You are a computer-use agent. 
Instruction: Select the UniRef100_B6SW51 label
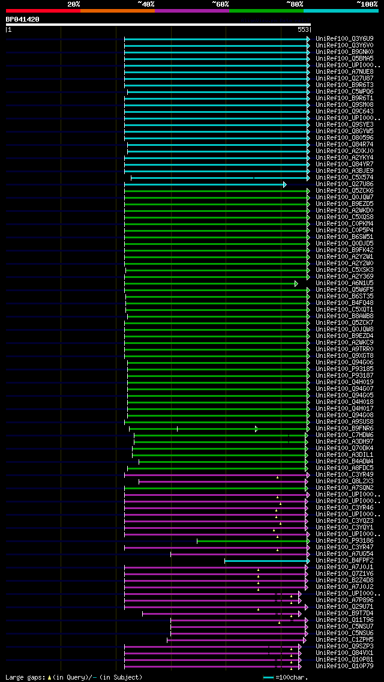[344, 237]
